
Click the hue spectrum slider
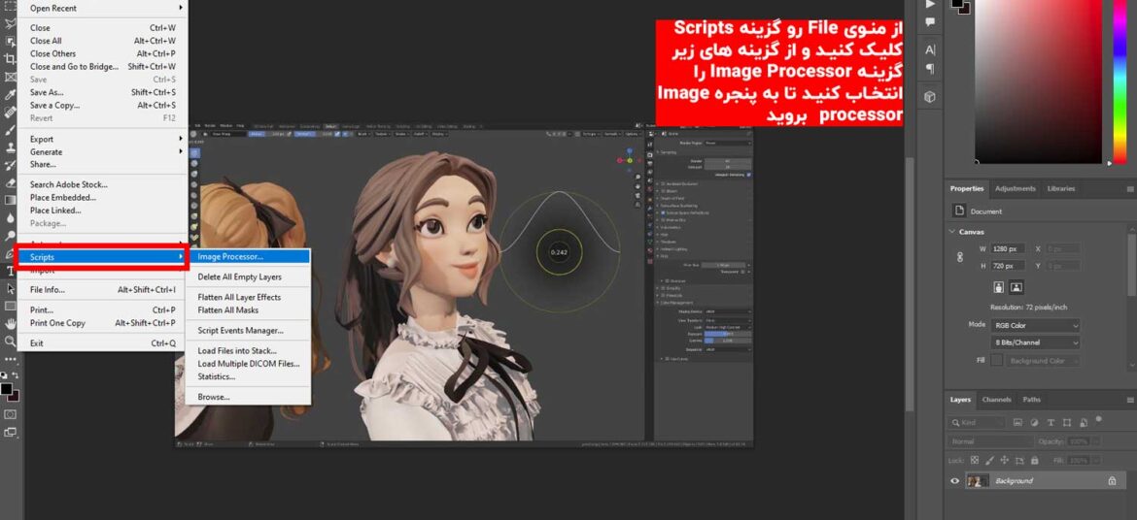pos(1120,81)
